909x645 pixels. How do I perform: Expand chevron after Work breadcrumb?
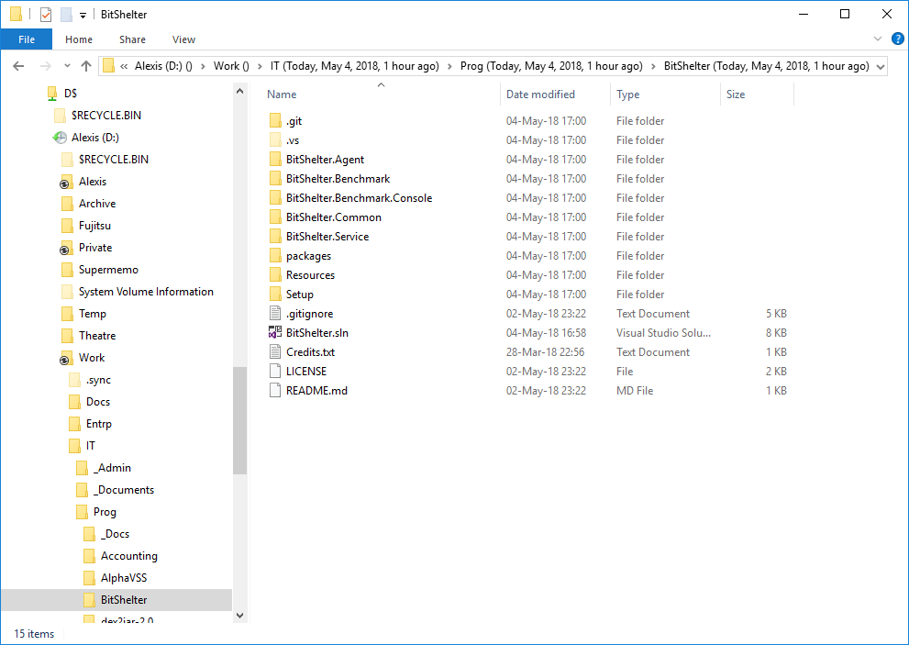tap(260, 66)
